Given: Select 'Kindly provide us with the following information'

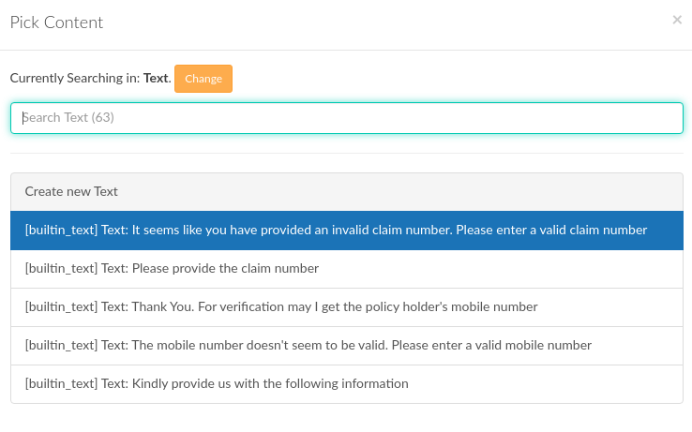Looking at the screenshot, I should point(347,384).
